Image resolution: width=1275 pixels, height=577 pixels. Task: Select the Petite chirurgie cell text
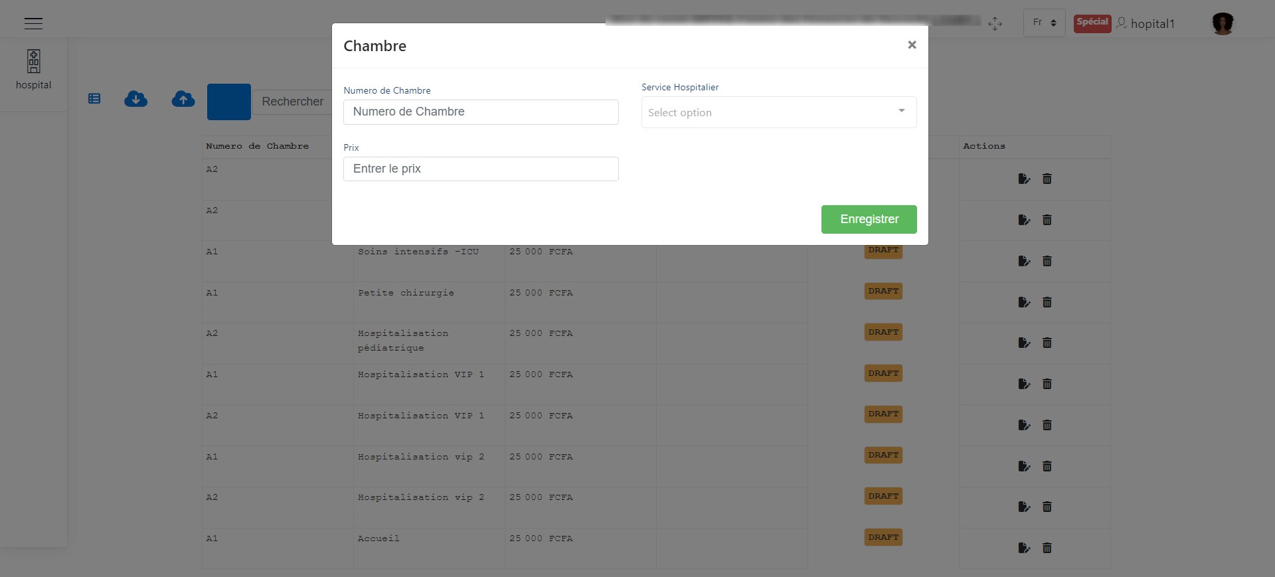pos(406,293)
